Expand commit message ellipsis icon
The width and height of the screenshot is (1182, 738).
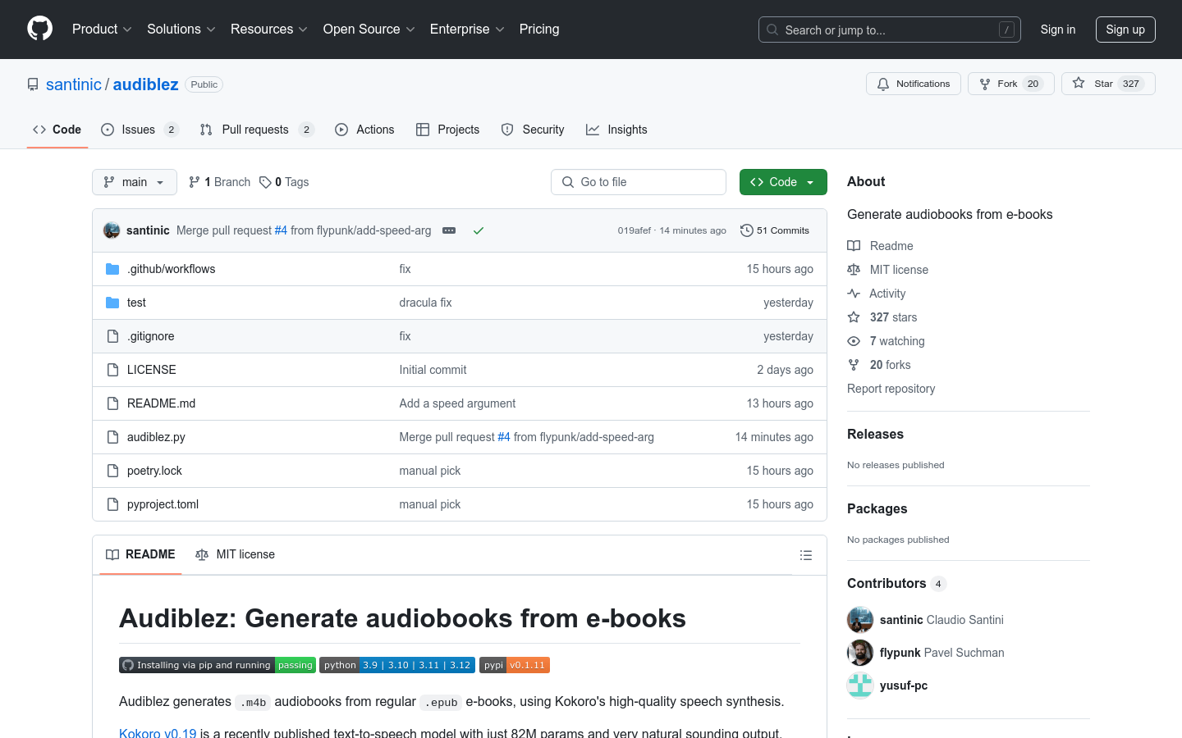pyautogui.click(x=449, y=230)
